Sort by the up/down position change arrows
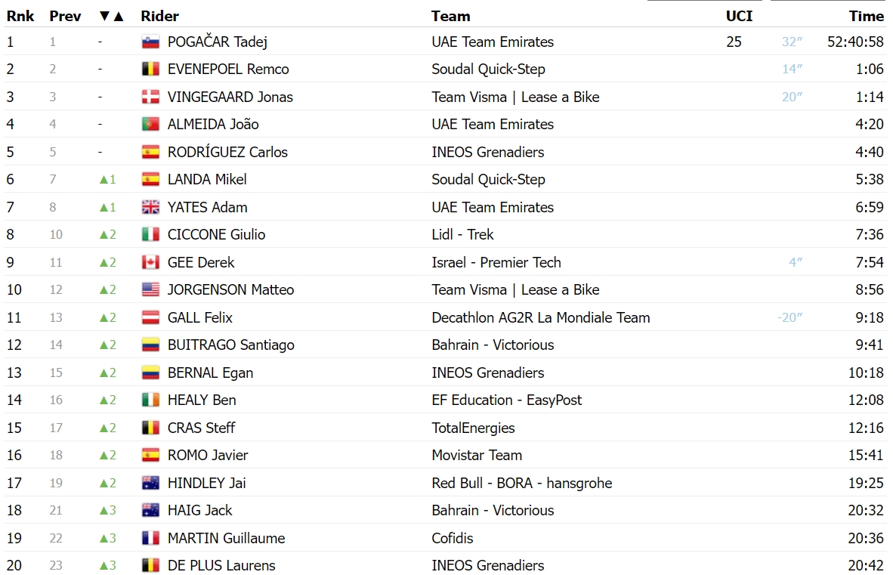This screenshot has height=575, width=893. [x=111, y=16]
